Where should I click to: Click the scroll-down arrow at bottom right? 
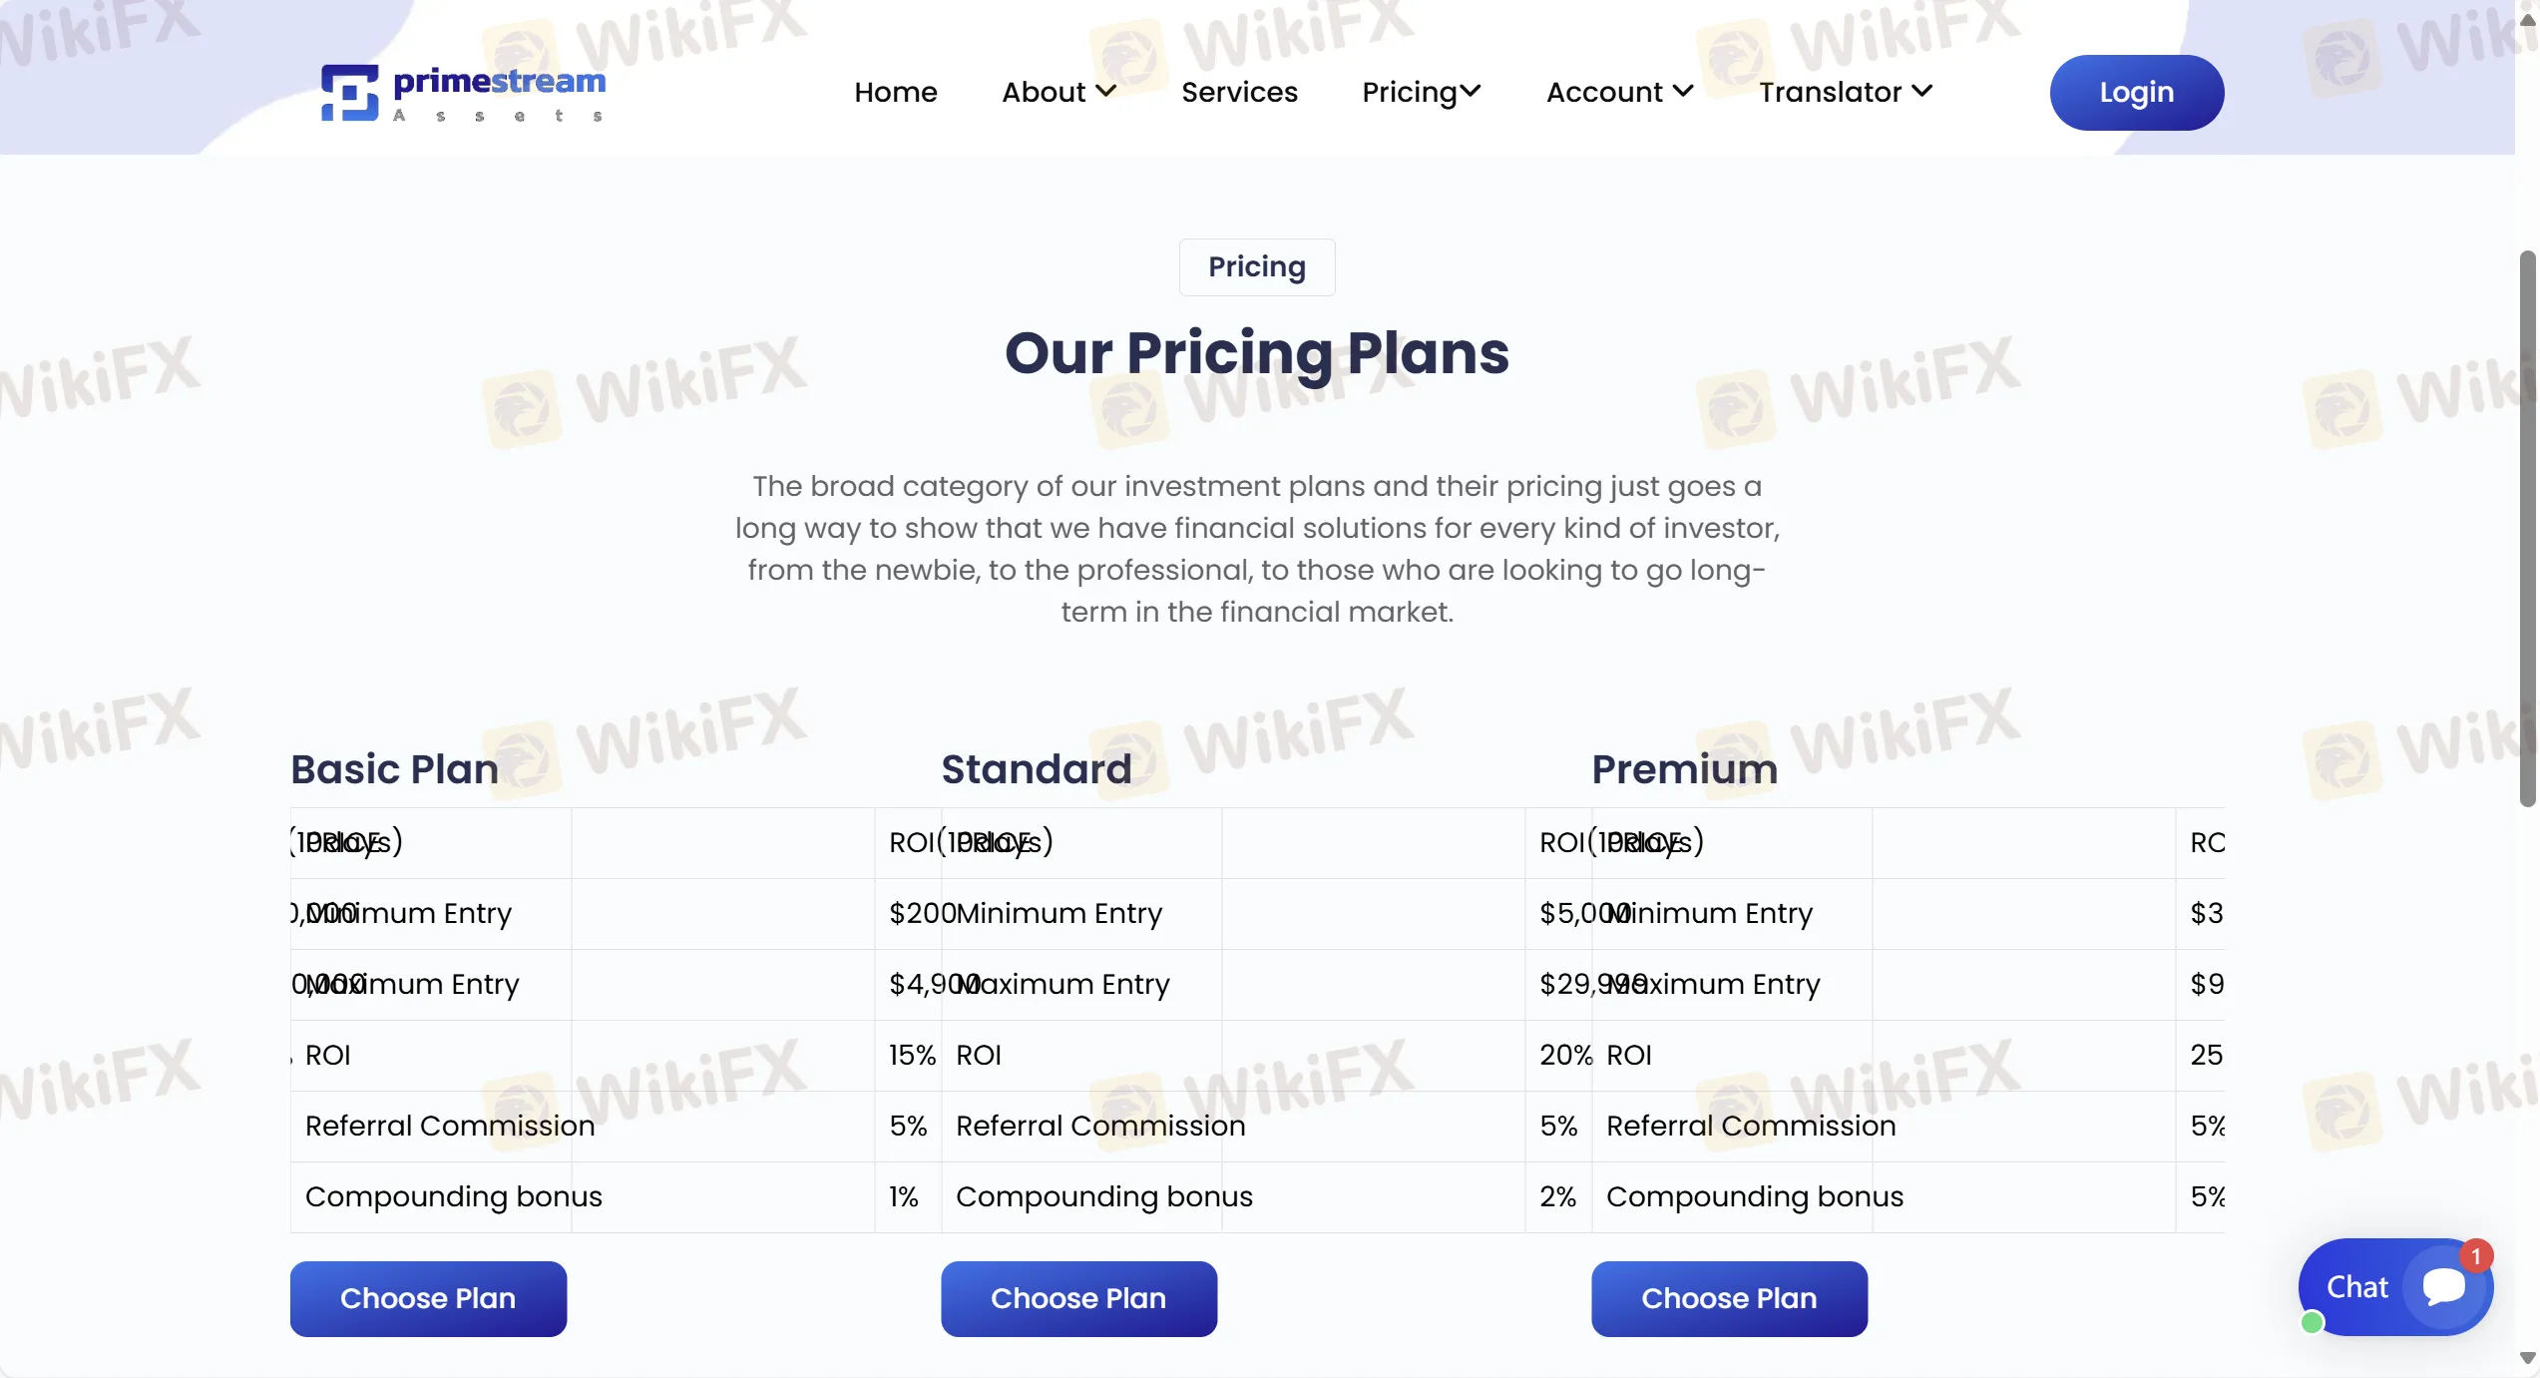(2527, 1357)
